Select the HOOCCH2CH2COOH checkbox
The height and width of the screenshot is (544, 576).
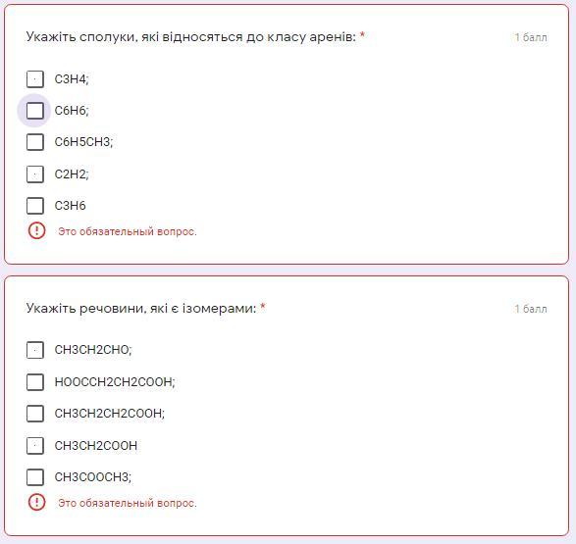(x=35, y=382)
